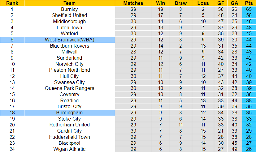256x153 pixels.
Task: Select the highlighted West Bromwich(WBA) row
Action: [69, 40]
